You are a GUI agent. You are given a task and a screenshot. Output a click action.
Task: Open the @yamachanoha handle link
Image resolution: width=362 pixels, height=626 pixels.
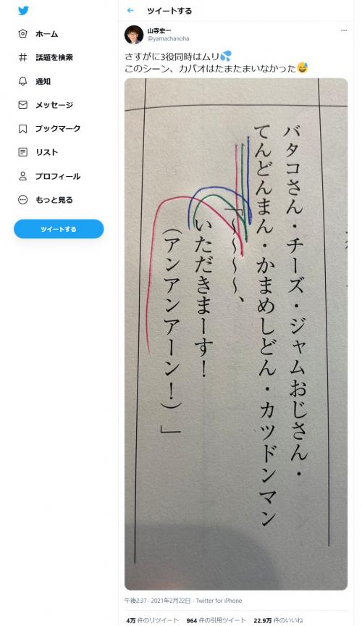[x=168, y=38]
